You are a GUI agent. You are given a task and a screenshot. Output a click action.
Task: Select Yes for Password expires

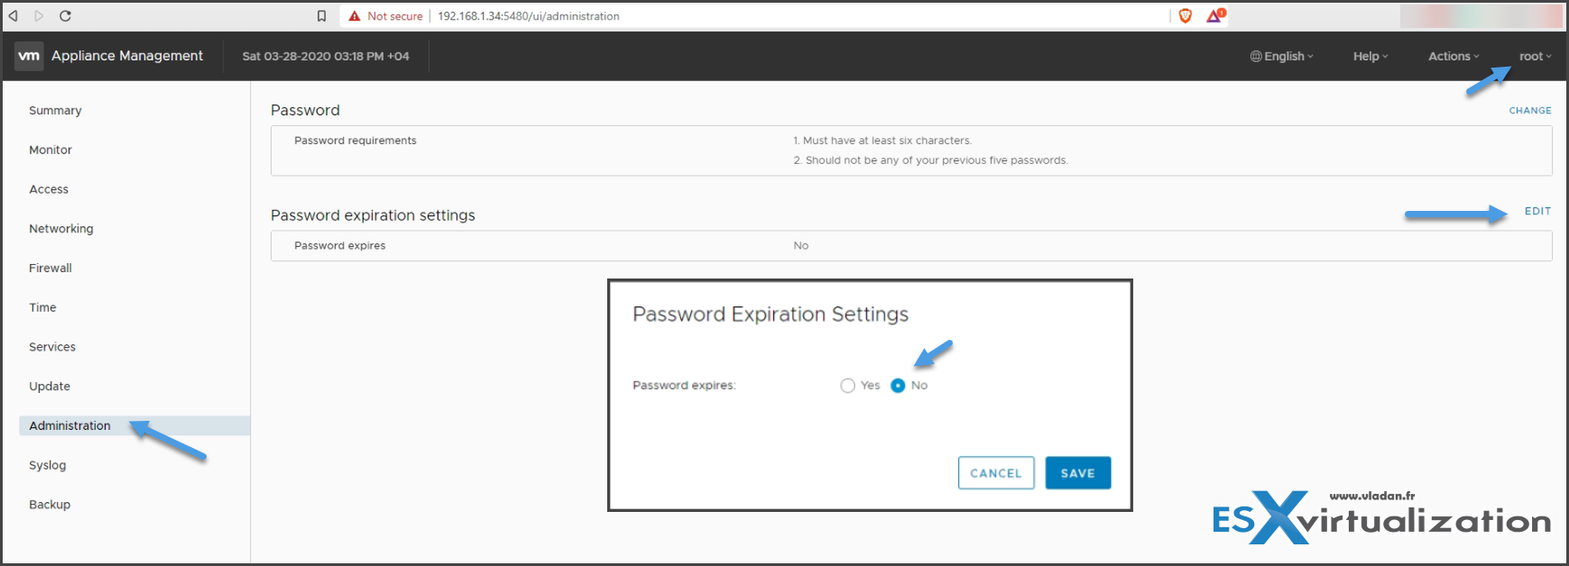click(847, 386)
